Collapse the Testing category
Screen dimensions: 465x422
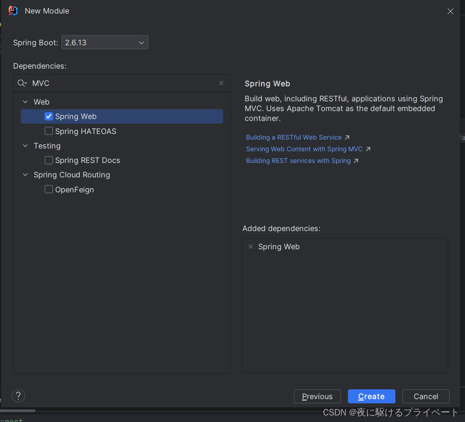click(x=26, y=146)
